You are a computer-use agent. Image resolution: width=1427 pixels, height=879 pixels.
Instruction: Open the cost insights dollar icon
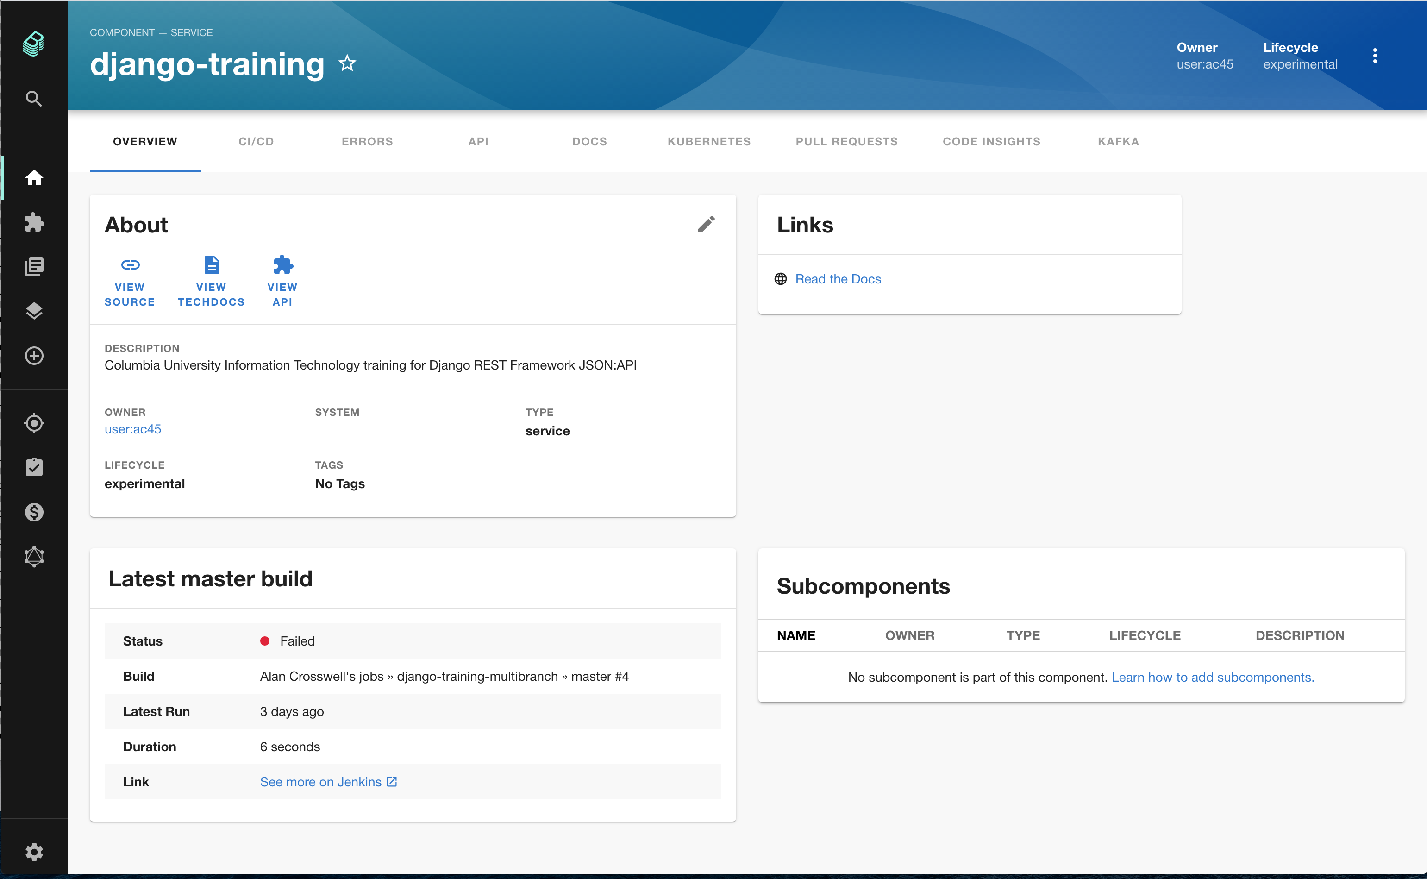[34, 512]
